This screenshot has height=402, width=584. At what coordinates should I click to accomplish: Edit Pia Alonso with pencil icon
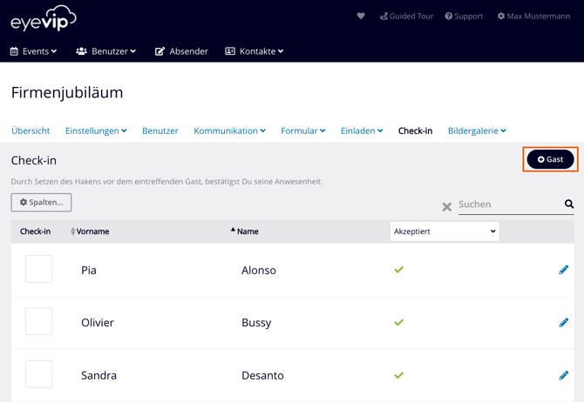[x=564, y=270]
